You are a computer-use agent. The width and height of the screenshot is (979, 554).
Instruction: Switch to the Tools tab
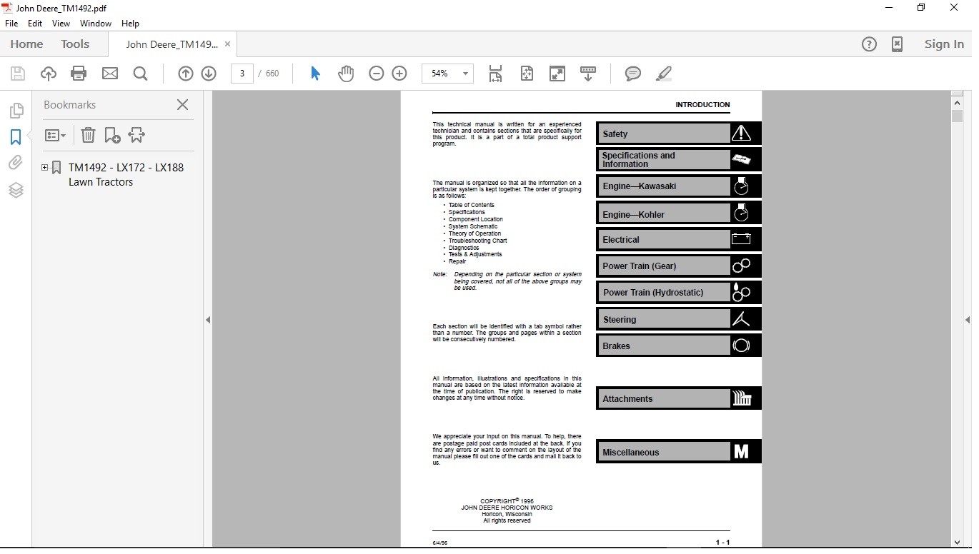(75, 44)
